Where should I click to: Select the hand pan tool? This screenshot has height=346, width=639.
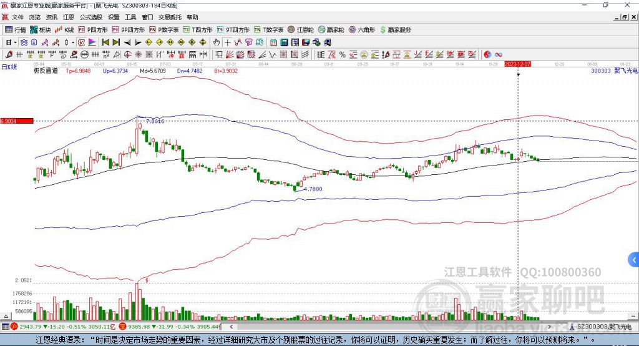point(216,42)
